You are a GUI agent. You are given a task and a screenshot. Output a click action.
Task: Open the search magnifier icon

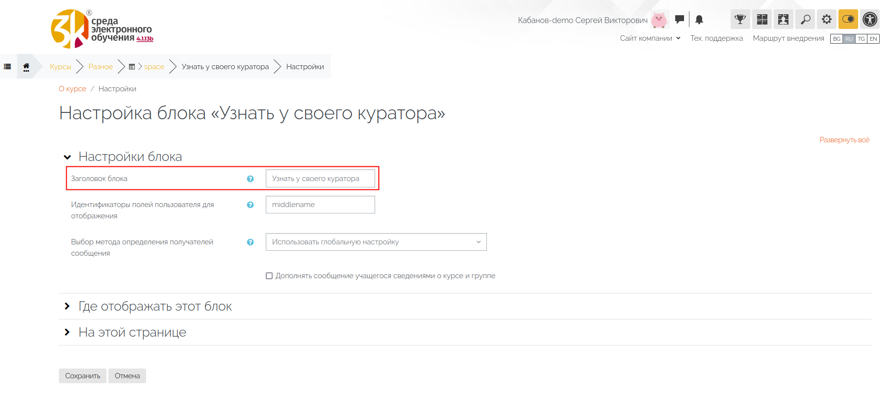point(805,20)
